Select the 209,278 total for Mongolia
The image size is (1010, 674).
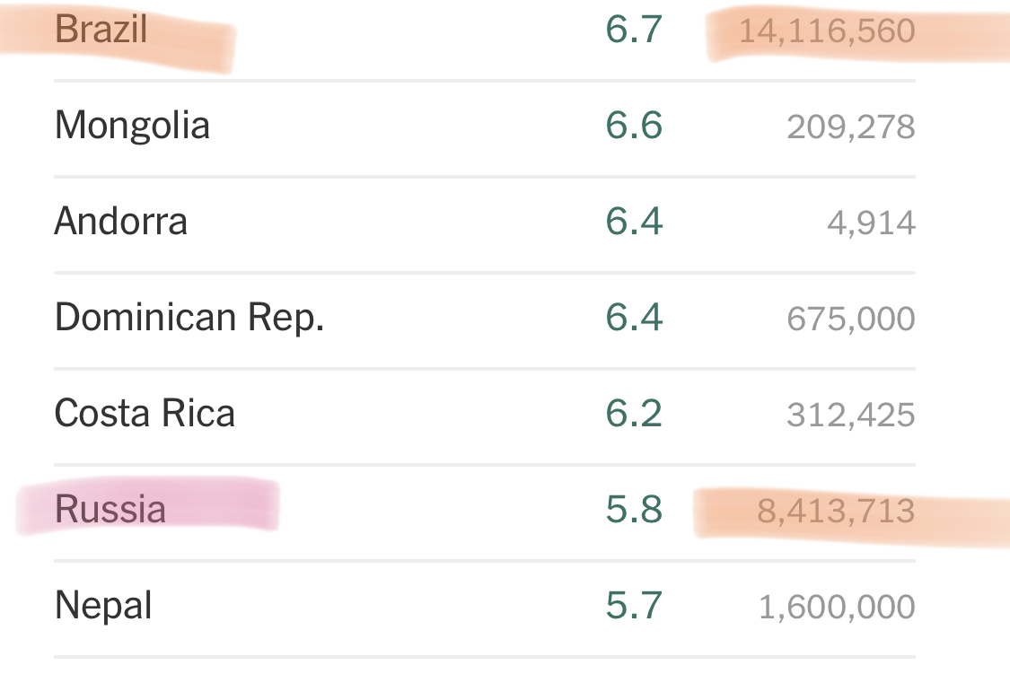[851, 127]
